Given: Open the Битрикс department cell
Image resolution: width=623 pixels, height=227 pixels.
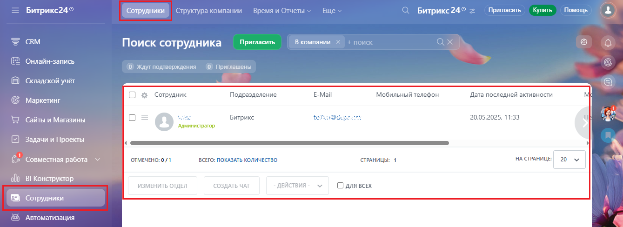Looking at the screenshot, I should click(x=242, y=118).
